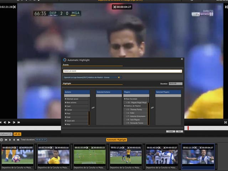Select player 7 - Antoine Griezmann
This screenshot has width=228, height=171.
pyautogui.click(x=136, y=116)
